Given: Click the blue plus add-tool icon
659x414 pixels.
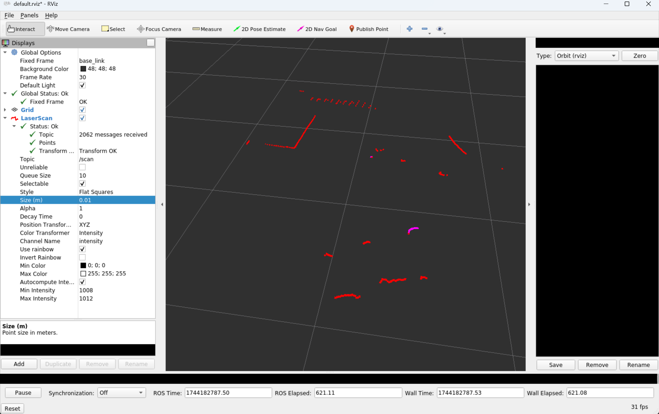Looking at the screenshot, I should [x=409, y=29].
